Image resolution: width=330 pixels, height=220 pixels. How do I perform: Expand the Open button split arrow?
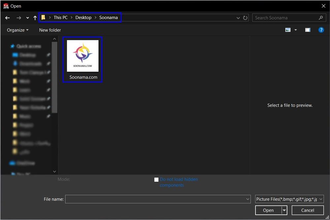pyautogui.click(x=284, y=210)
